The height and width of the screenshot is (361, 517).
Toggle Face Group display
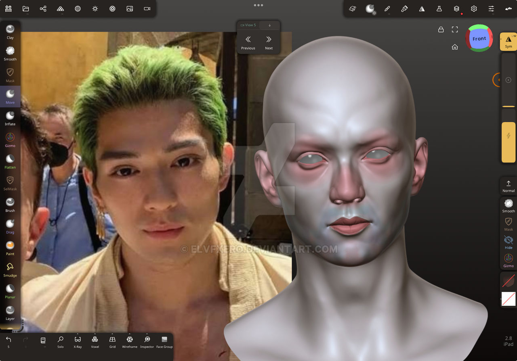pos(164,342)
